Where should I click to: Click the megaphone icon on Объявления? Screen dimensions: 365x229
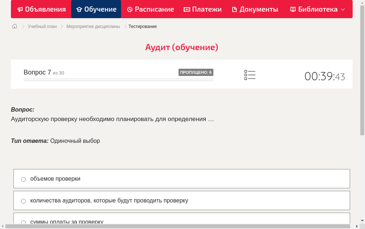20,9
